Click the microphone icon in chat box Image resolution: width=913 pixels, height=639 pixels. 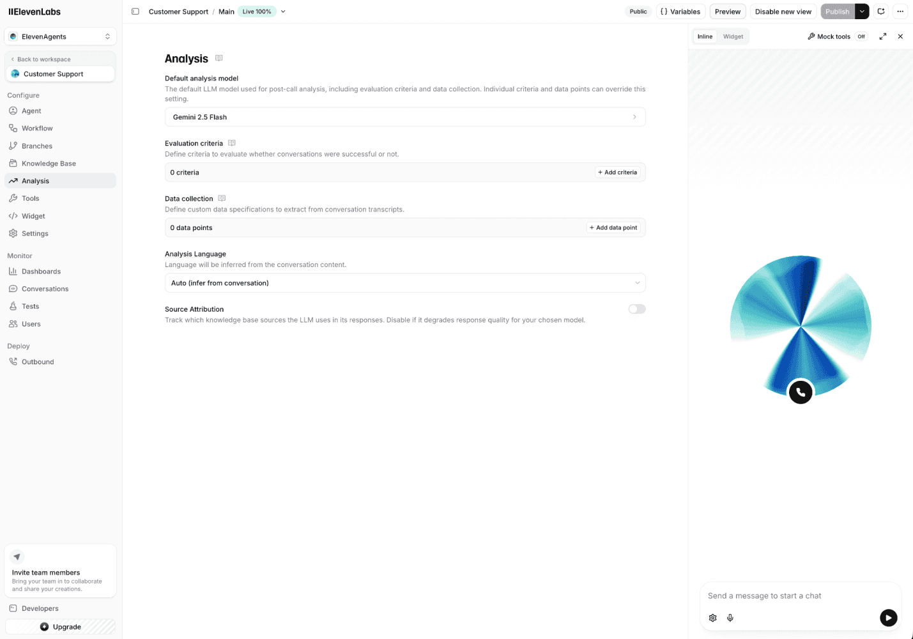(x=730, y=618)
